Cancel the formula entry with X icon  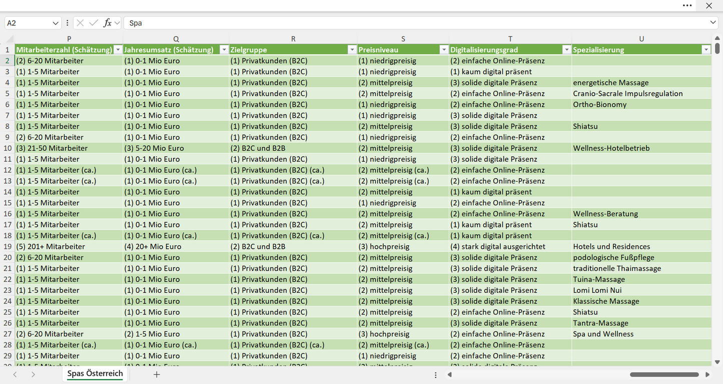[80, 23]
